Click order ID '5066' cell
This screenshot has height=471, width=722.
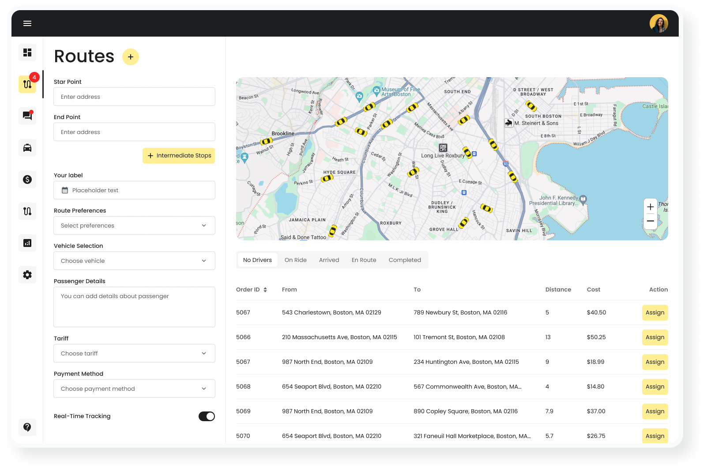point(243,337)
